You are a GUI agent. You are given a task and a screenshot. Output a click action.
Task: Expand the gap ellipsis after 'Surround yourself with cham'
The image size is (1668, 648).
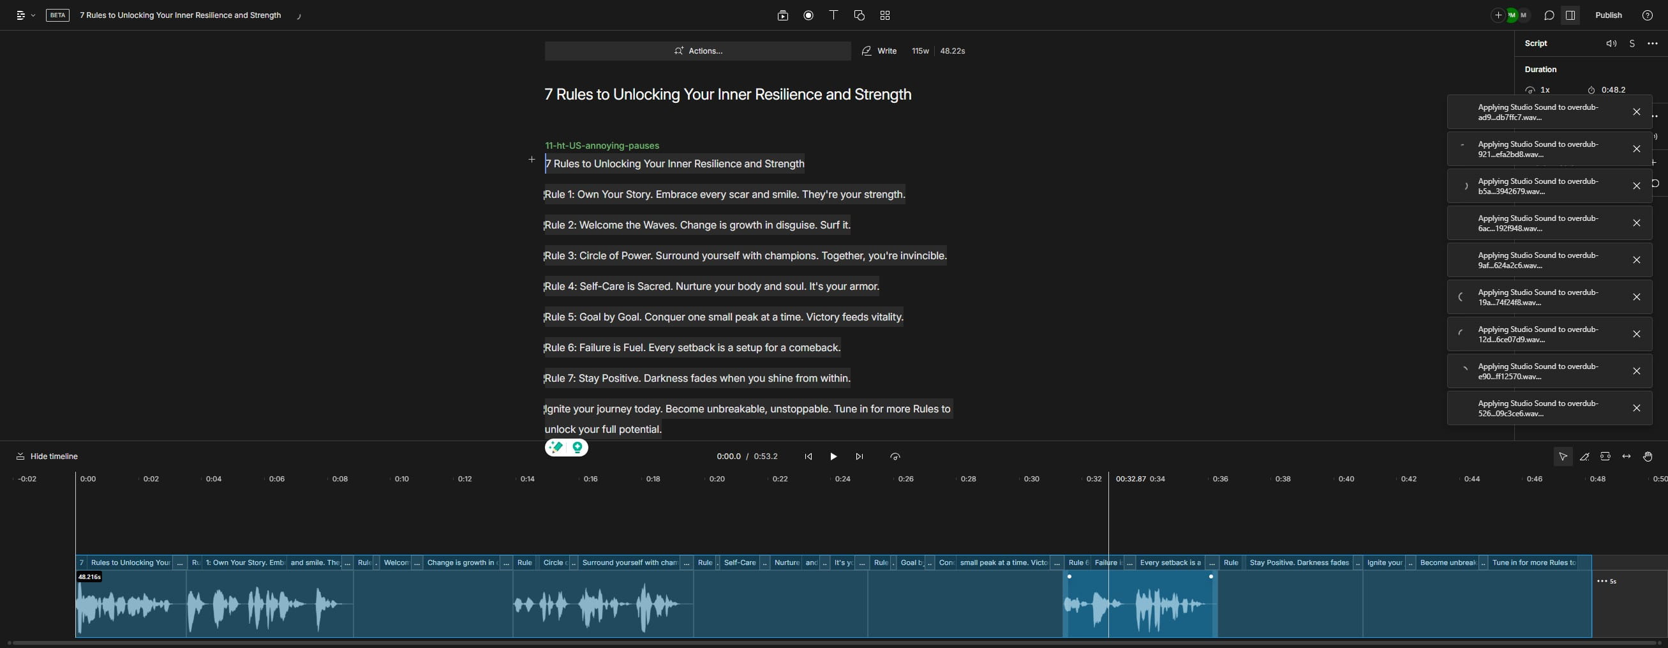(687, 562)
